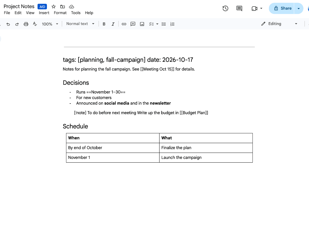Open the comments panel icon

point(239,8)
